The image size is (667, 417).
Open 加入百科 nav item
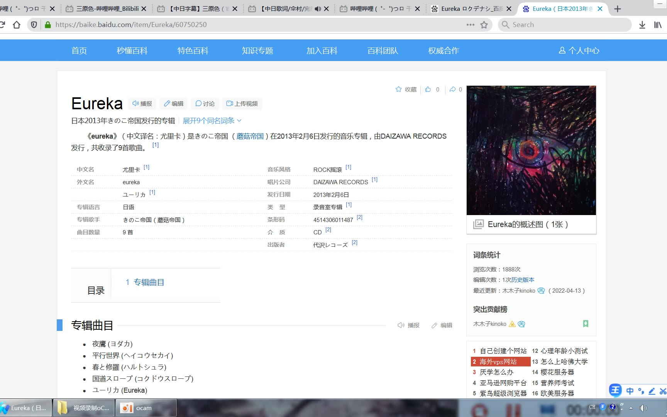[322, 51]
